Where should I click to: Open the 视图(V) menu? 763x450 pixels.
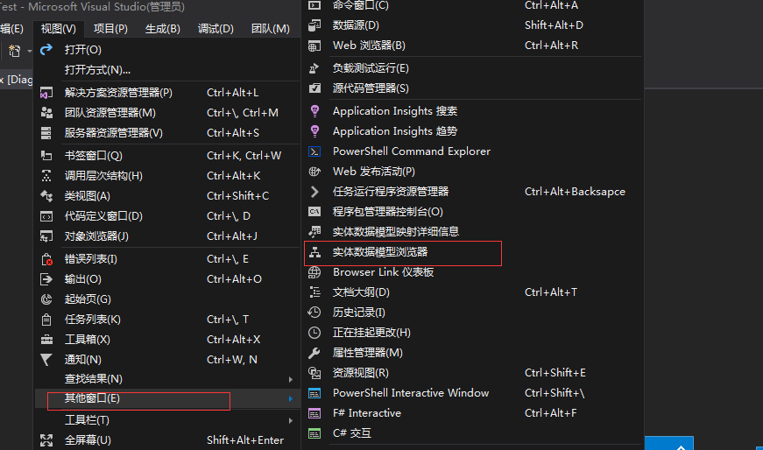coord(59,29)
